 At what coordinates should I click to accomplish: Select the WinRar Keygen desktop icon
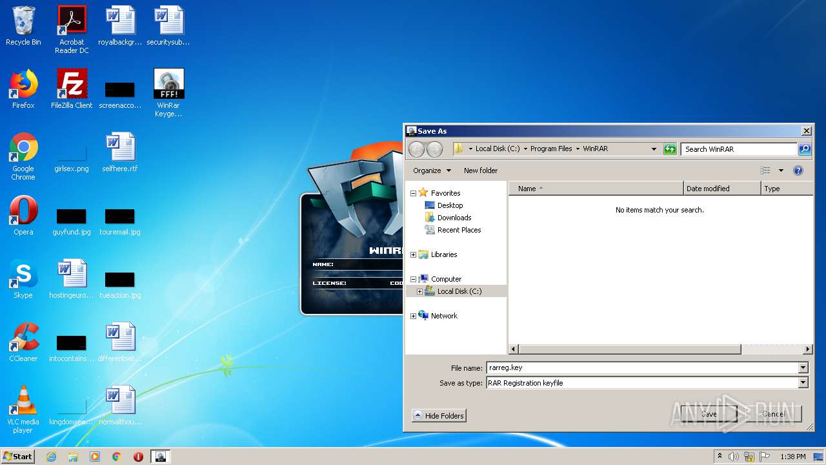tap(168, 93)
